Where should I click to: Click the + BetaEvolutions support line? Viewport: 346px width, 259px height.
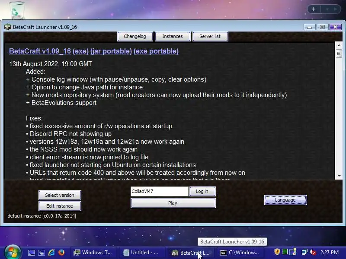pyautogui.click(x=61, y=103)
